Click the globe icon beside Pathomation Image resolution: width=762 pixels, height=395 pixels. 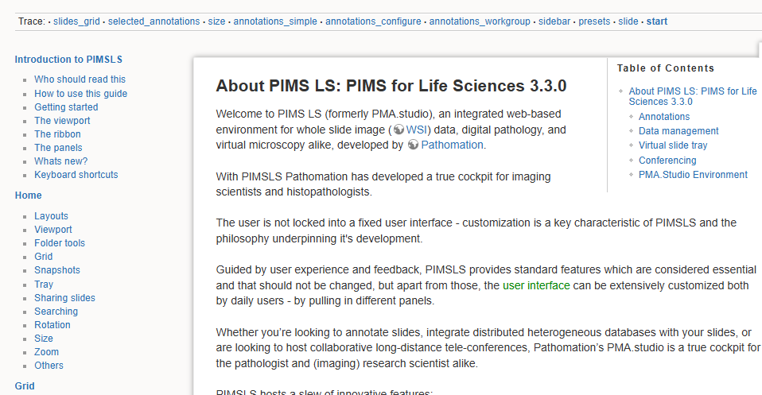pyautogui.click(x=413, y=145)
